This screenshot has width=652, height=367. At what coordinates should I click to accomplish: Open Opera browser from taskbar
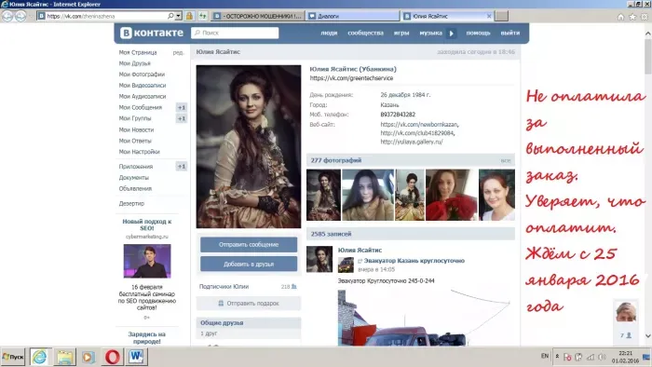113,357
